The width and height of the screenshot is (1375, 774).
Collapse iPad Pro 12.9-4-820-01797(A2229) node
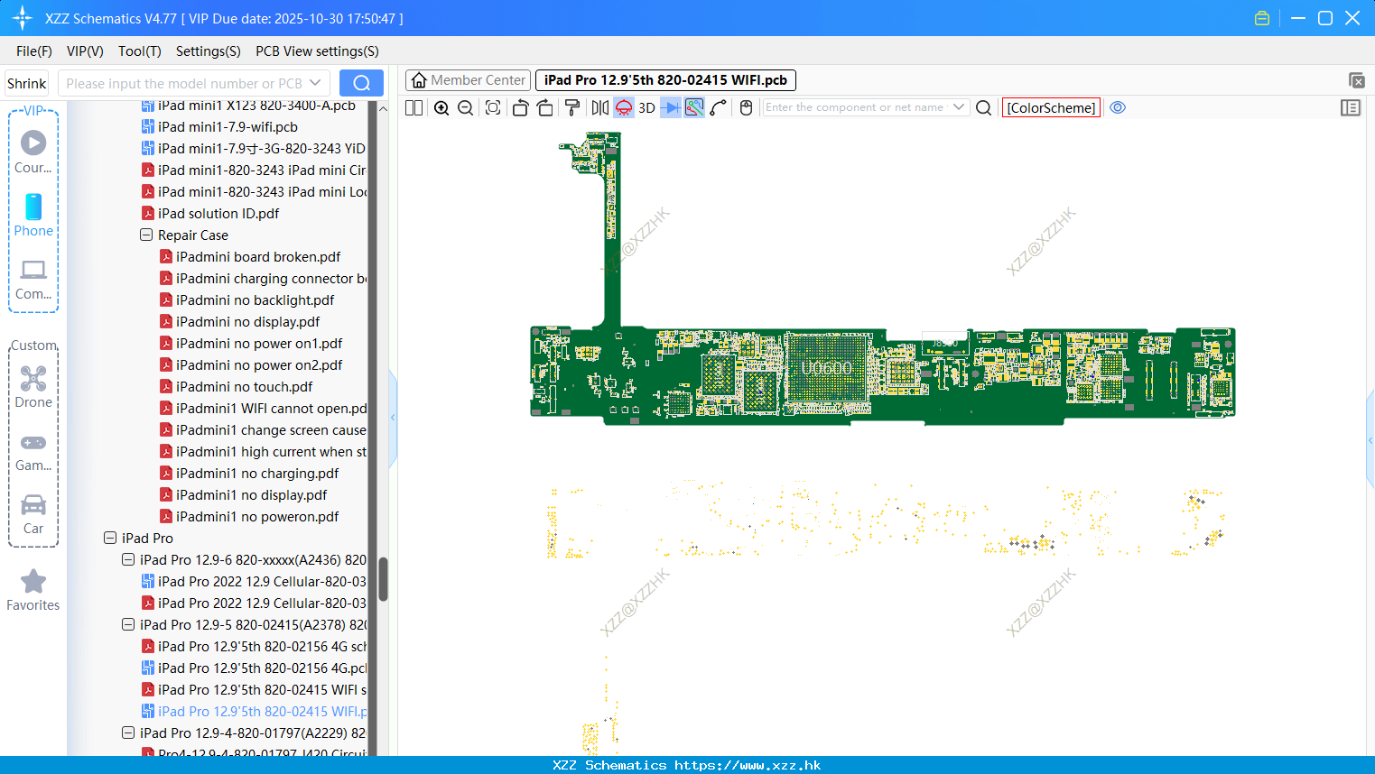click(x=128, y=733)
